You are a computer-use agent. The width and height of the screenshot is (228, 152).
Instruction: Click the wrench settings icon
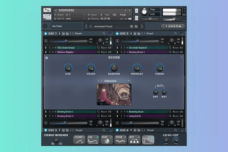[47, 10]
